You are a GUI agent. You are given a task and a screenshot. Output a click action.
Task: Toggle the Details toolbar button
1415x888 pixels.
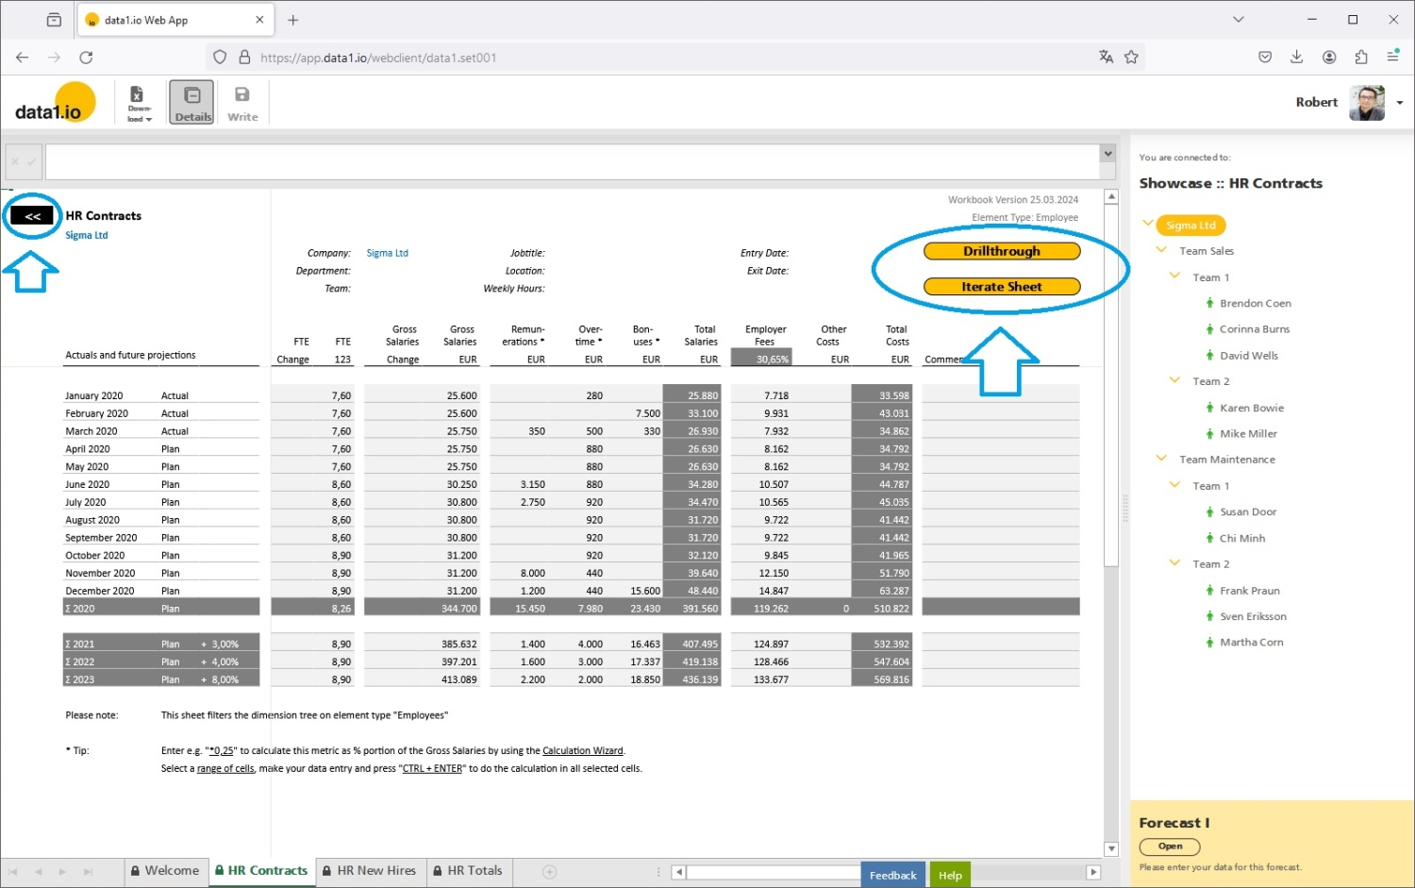(192, 102)
